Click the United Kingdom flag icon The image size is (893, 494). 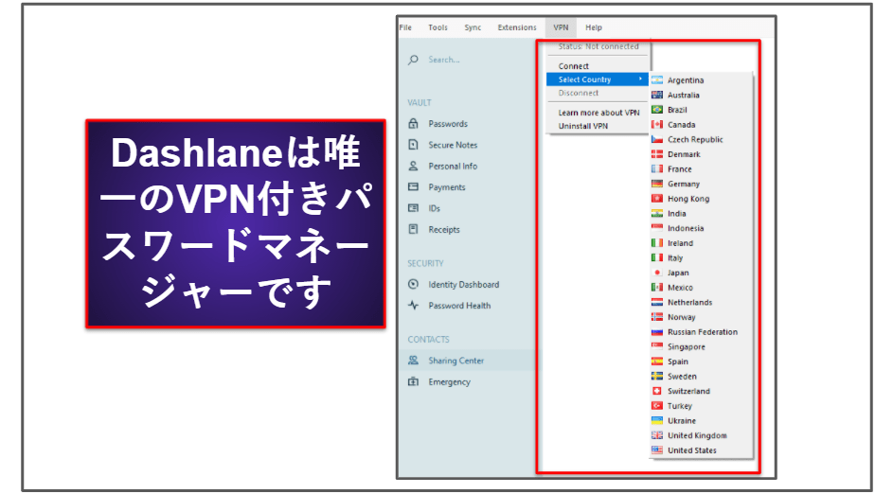[x=656, y=435]
